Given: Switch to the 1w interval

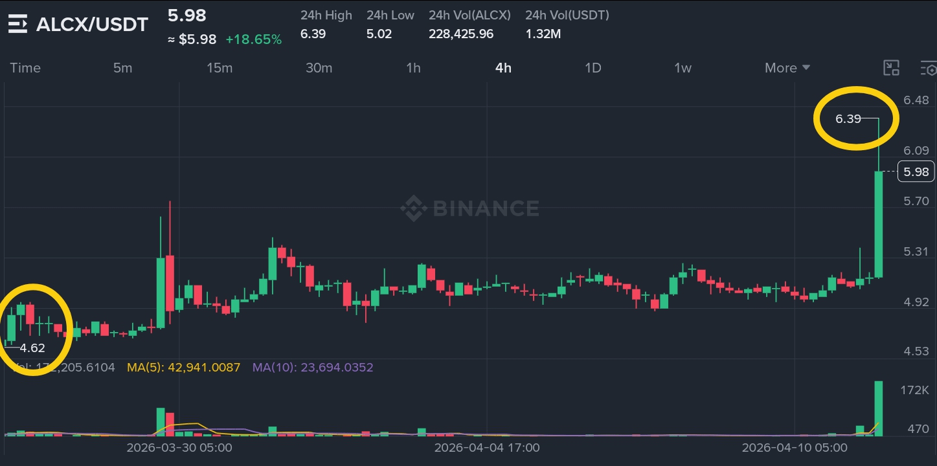Looking at the screenshot, I should [683, 68].
